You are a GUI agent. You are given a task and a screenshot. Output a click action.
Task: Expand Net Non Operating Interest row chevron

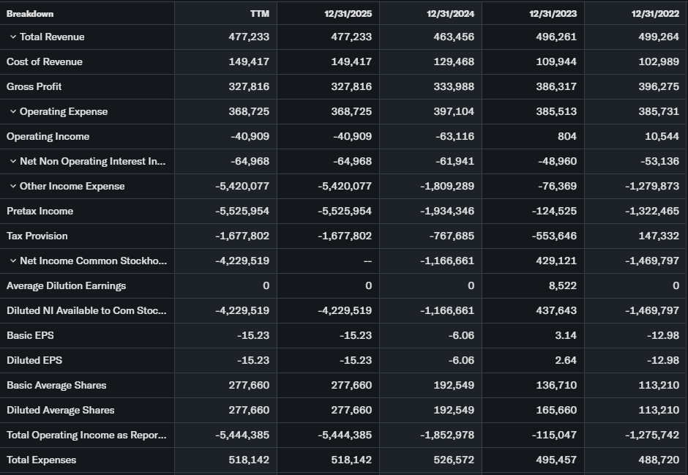click(x=13, y=162)
